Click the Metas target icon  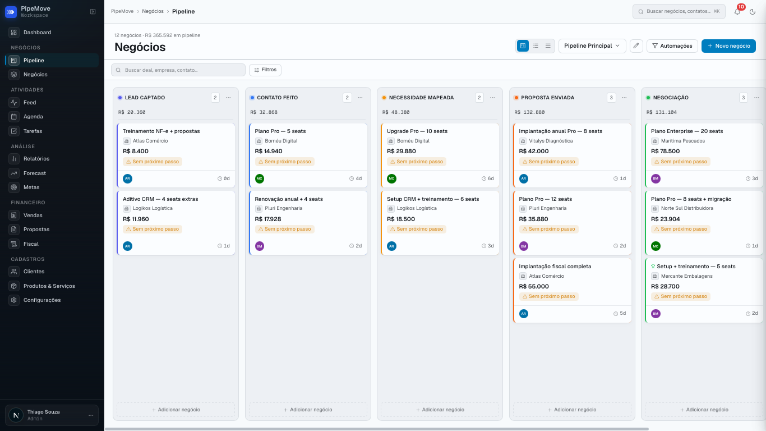point(14,187)
